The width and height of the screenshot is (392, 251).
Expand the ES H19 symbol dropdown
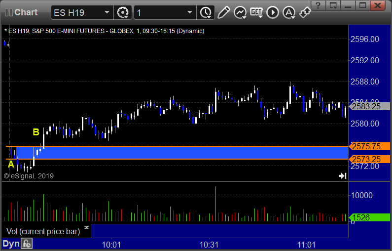point(107,12)
